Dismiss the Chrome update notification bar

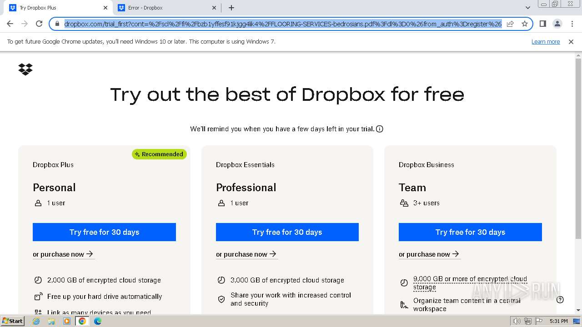pyautogui.click(x=571, y=42)
